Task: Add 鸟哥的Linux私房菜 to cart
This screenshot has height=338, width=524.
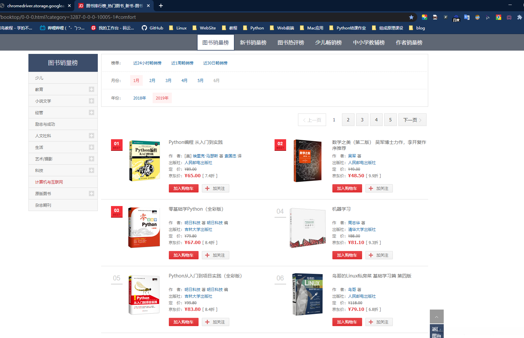Action: [347, 322]
